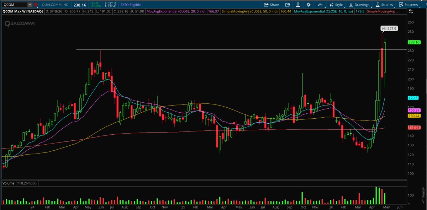This screenshot has width=427, height=210.
Task: Click the Volume 118,264,636 label
Action: coord(20,183)
